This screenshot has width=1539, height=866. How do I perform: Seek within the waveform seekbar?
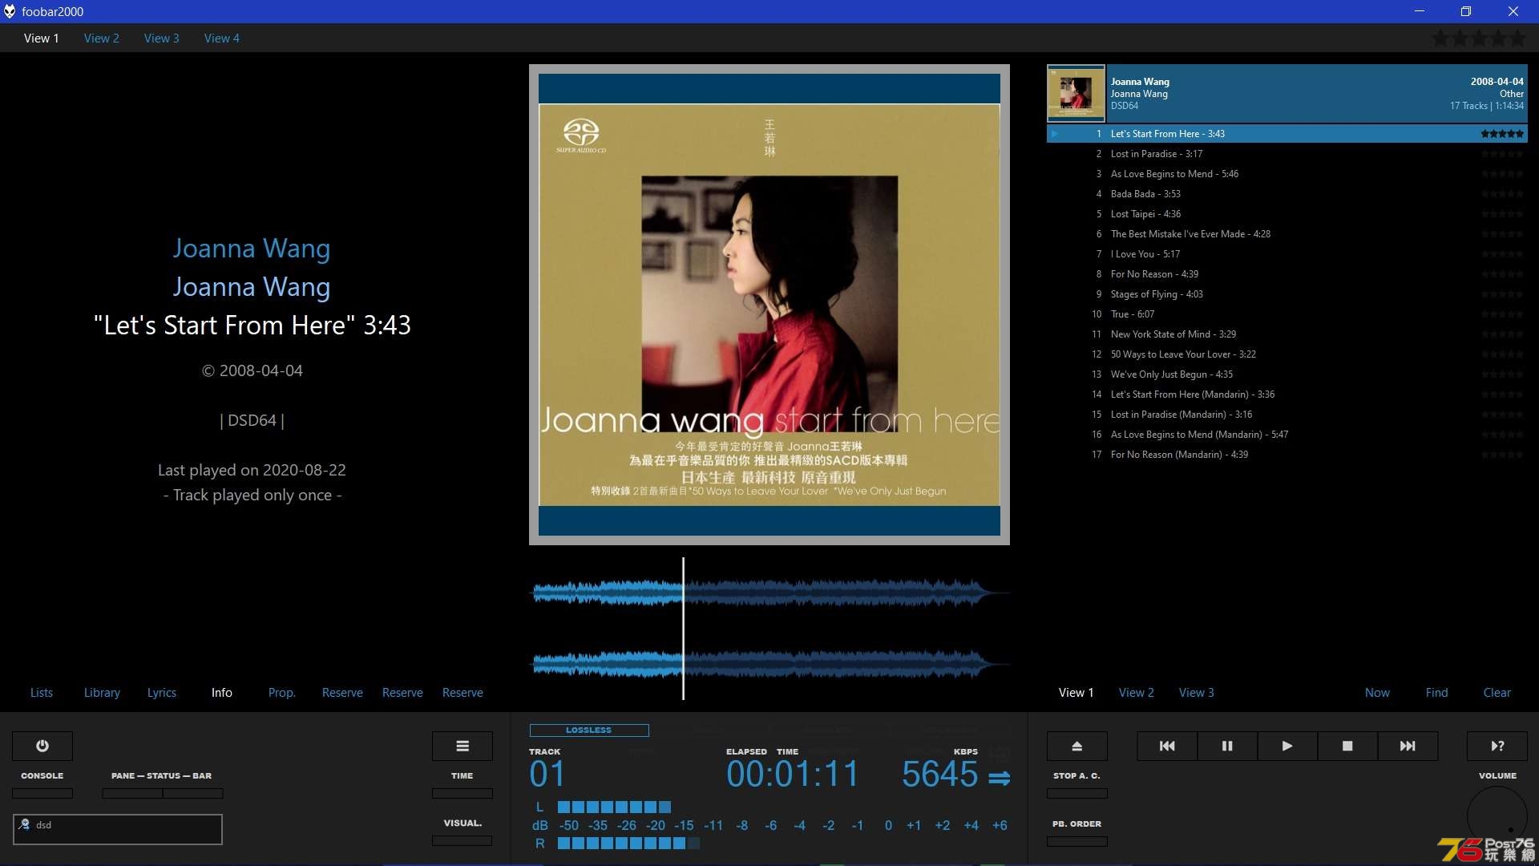point(769,629)
